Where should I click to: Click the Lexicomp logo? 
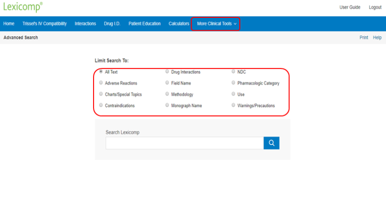(x=22, y=8)
